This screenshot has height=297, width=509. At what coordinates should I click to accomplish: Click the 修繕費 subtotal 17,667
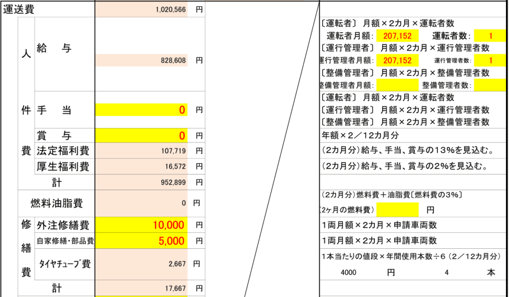(175, 288)
